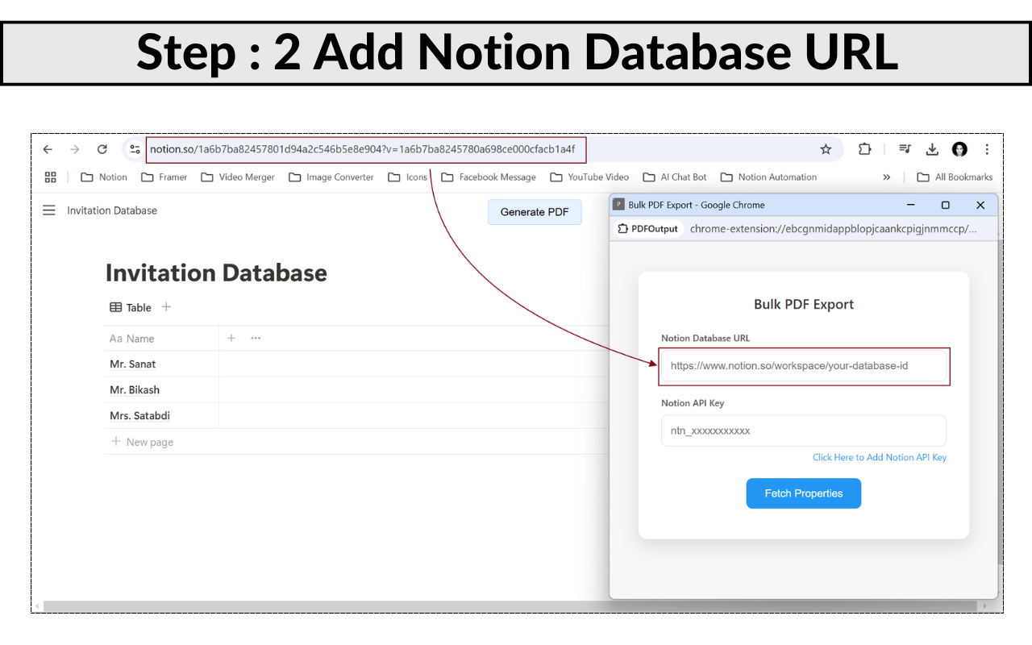Select the Table view tab
The image size is (1032, 645).
[131, 307]
